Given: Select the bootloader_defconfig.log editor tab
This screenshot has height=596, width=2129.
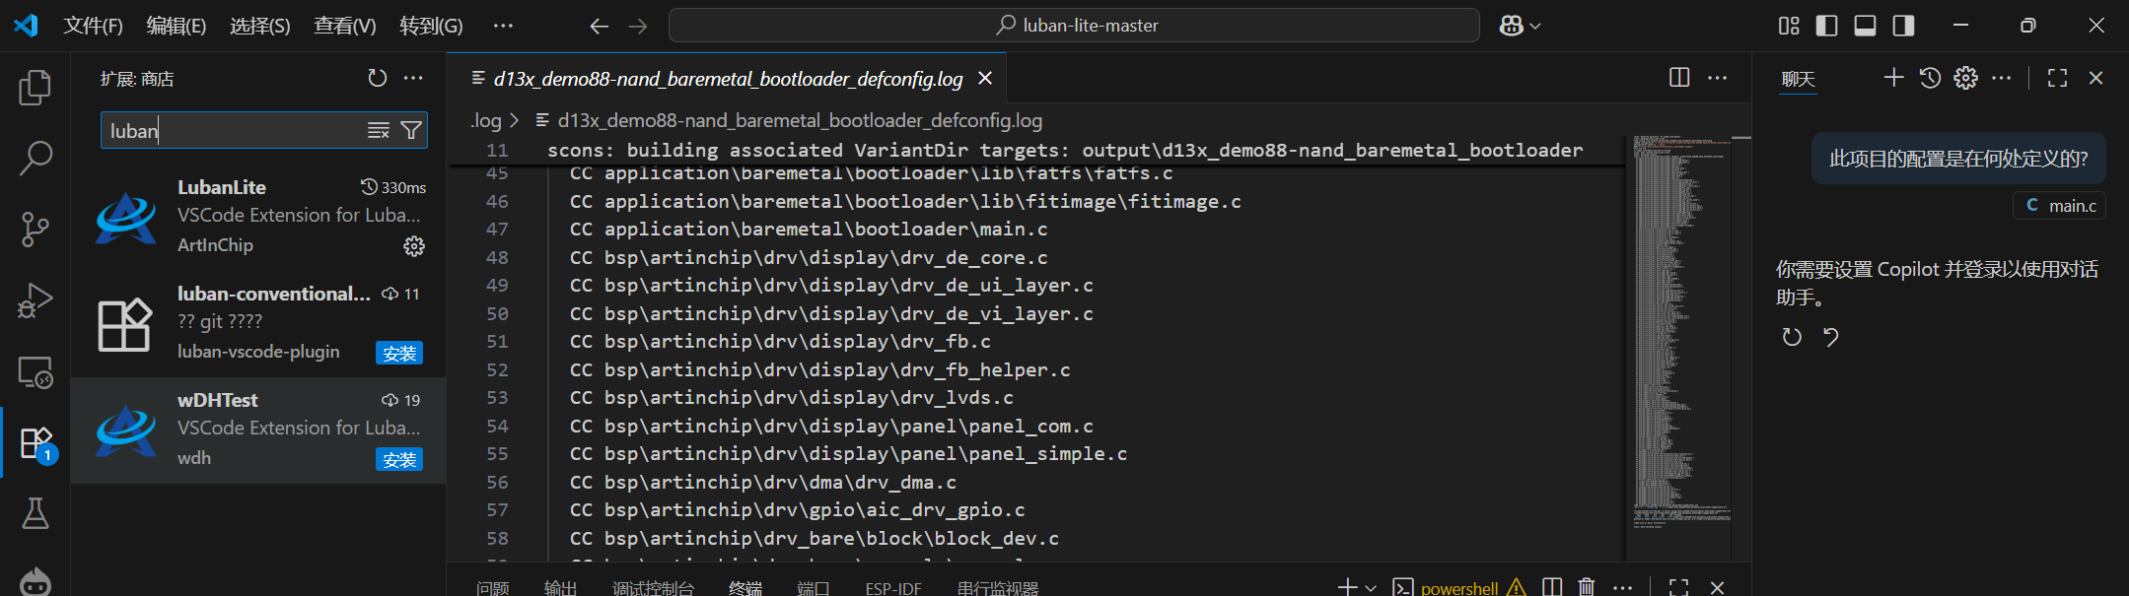Looking at the screenshot, I should point(728,78).
